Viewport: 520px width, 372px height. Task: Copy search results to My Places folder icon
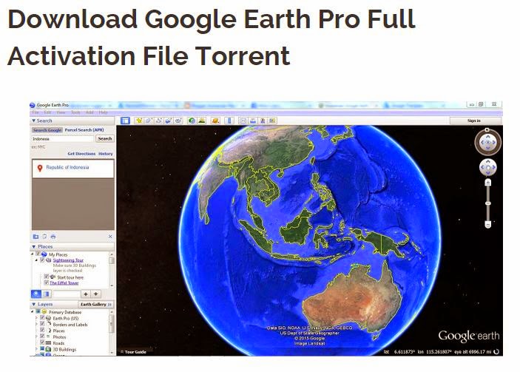36,237
